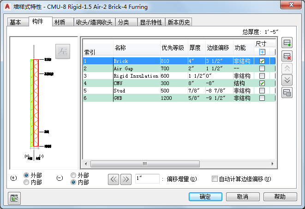Viewport: 305px width, 209px height.
Task: Select the Stud component name
Action: click(x=119, y=91)
